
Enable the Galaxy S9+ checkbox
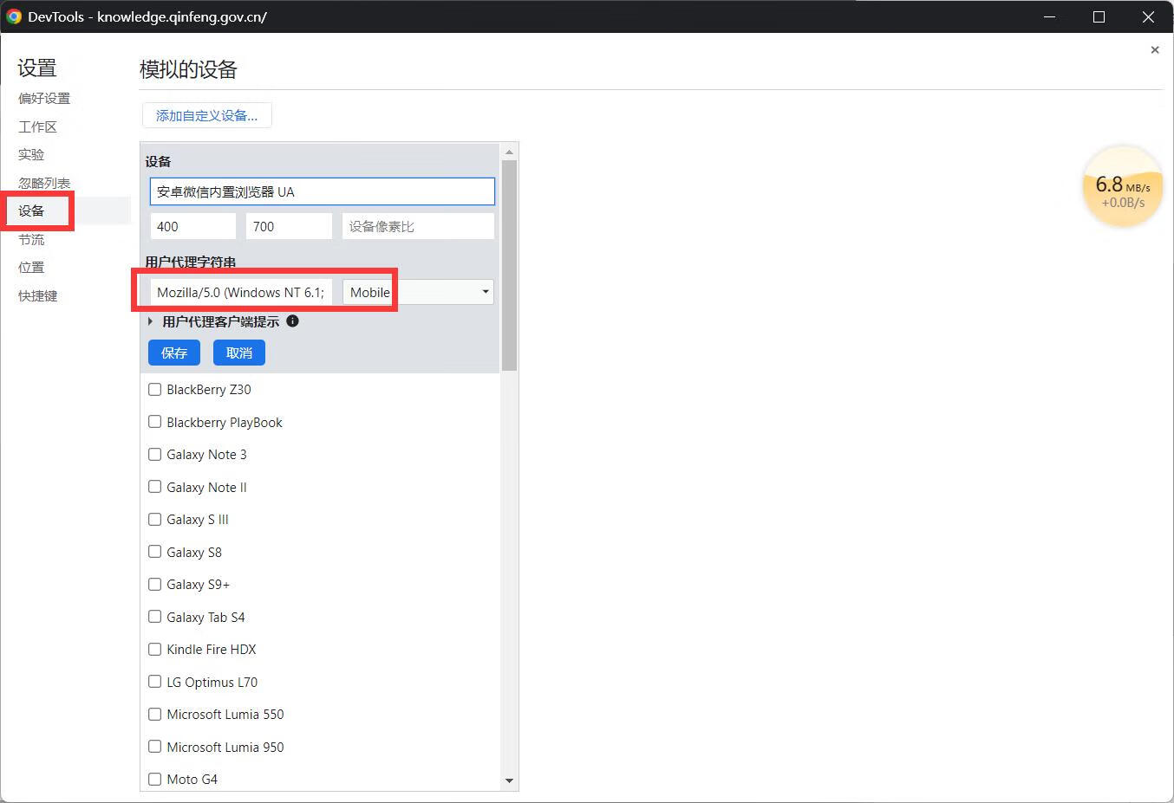point(155,584)
